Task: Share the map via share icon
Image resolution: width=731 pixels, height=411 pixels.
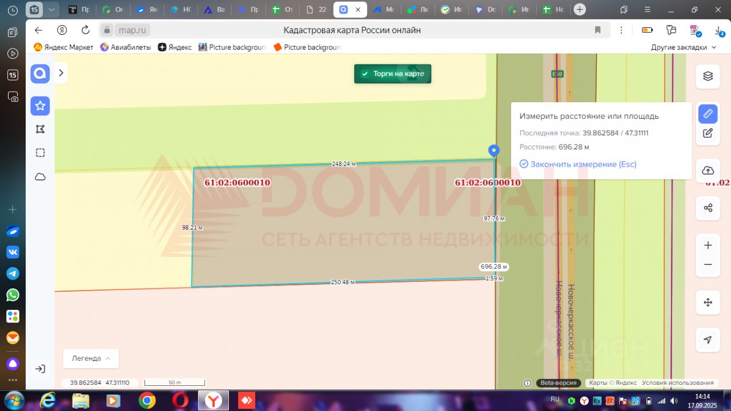Action: point(708,208)
